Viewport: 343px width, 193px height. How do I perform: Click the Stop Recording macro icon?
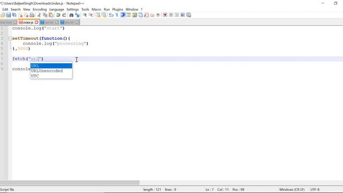click(171, 15)
